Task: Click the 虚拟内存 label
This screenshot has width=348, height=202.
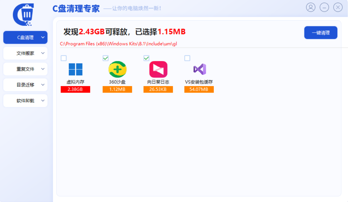Action: (x=75, y=82)
